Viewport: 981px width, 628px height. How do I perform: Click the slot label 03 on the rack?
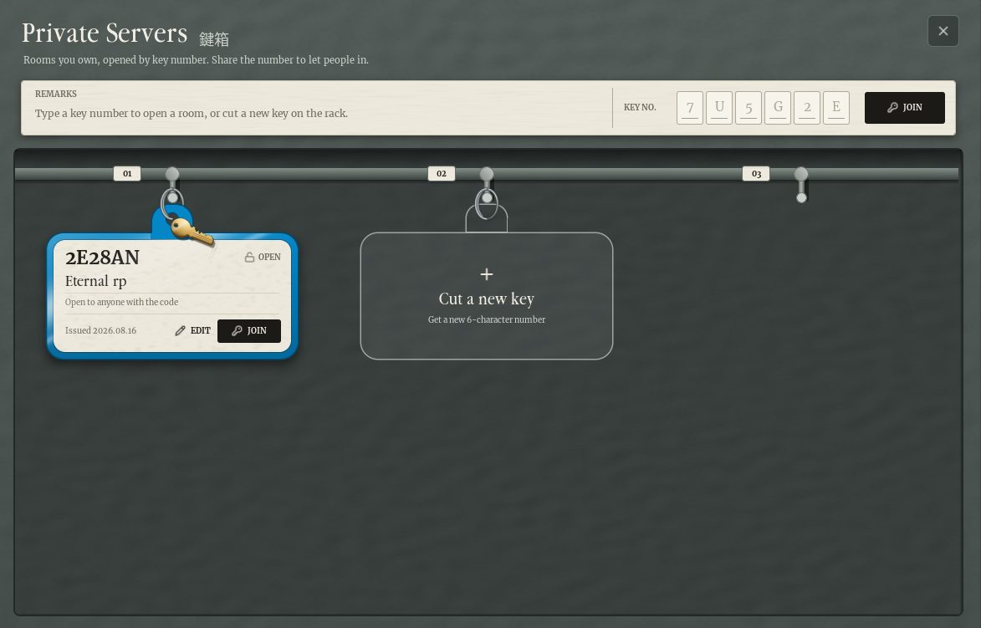(x=756, y=174)
